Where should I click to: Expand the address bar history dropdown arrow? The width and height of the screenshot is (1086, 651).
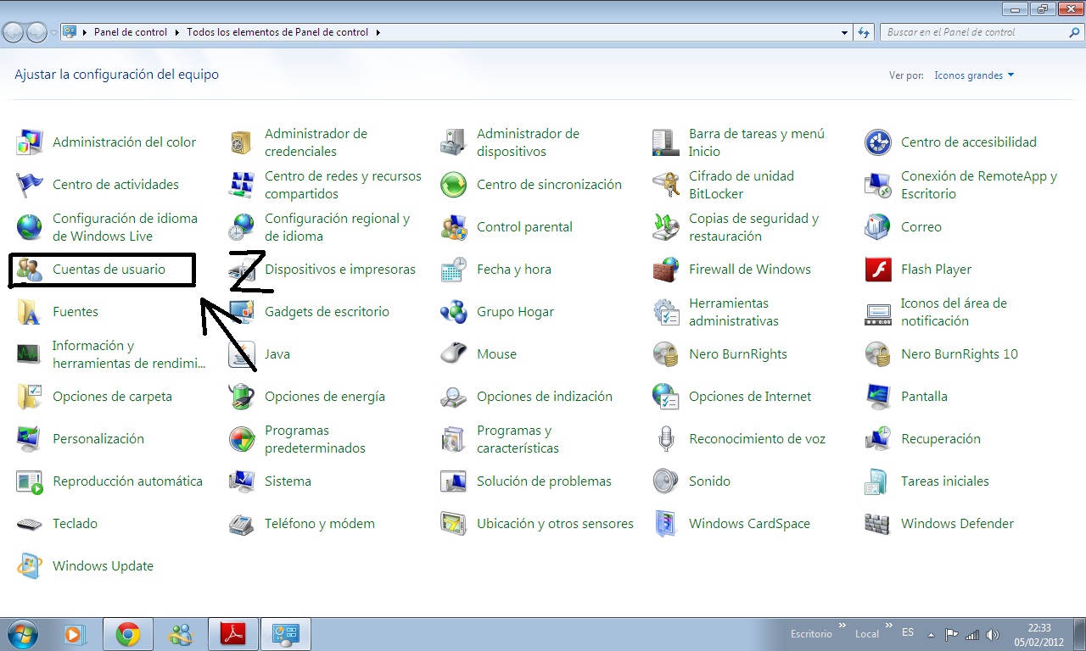coord(844,32)
